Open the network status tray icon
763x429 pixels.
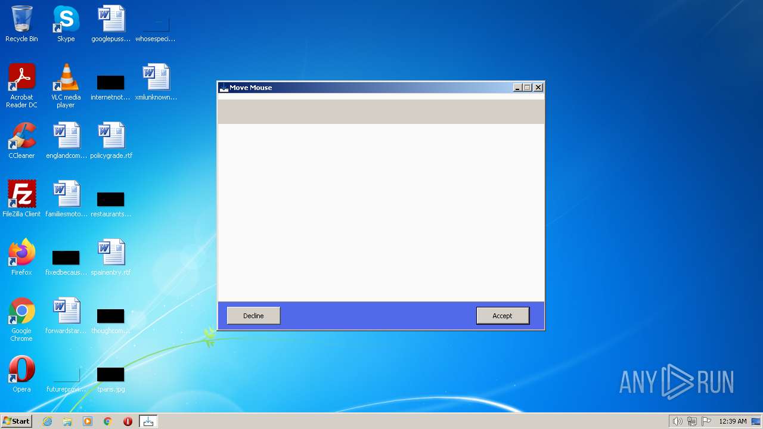click(692, 421)
